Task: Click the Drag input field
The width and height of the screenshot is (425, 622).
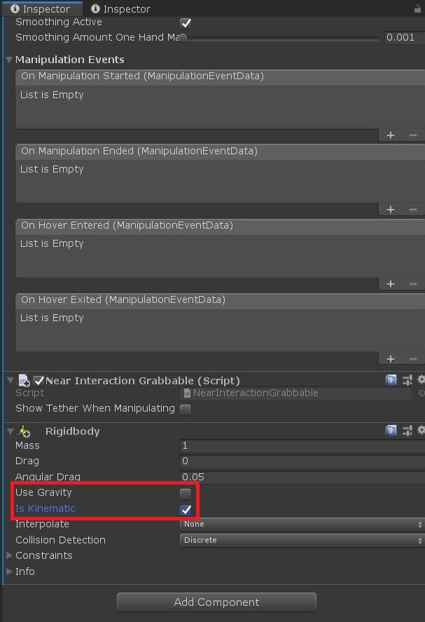Action: click(x=302, y=461)
